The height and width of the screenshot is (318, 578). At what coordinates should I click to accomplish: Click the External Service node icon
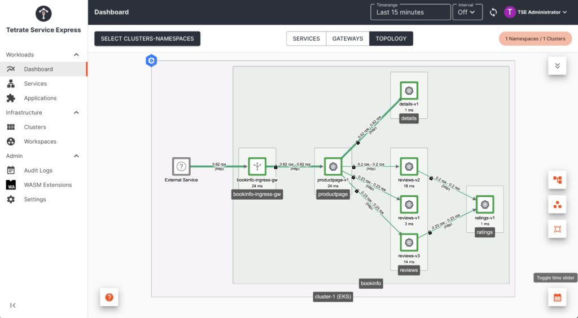[x=181, y=166]
